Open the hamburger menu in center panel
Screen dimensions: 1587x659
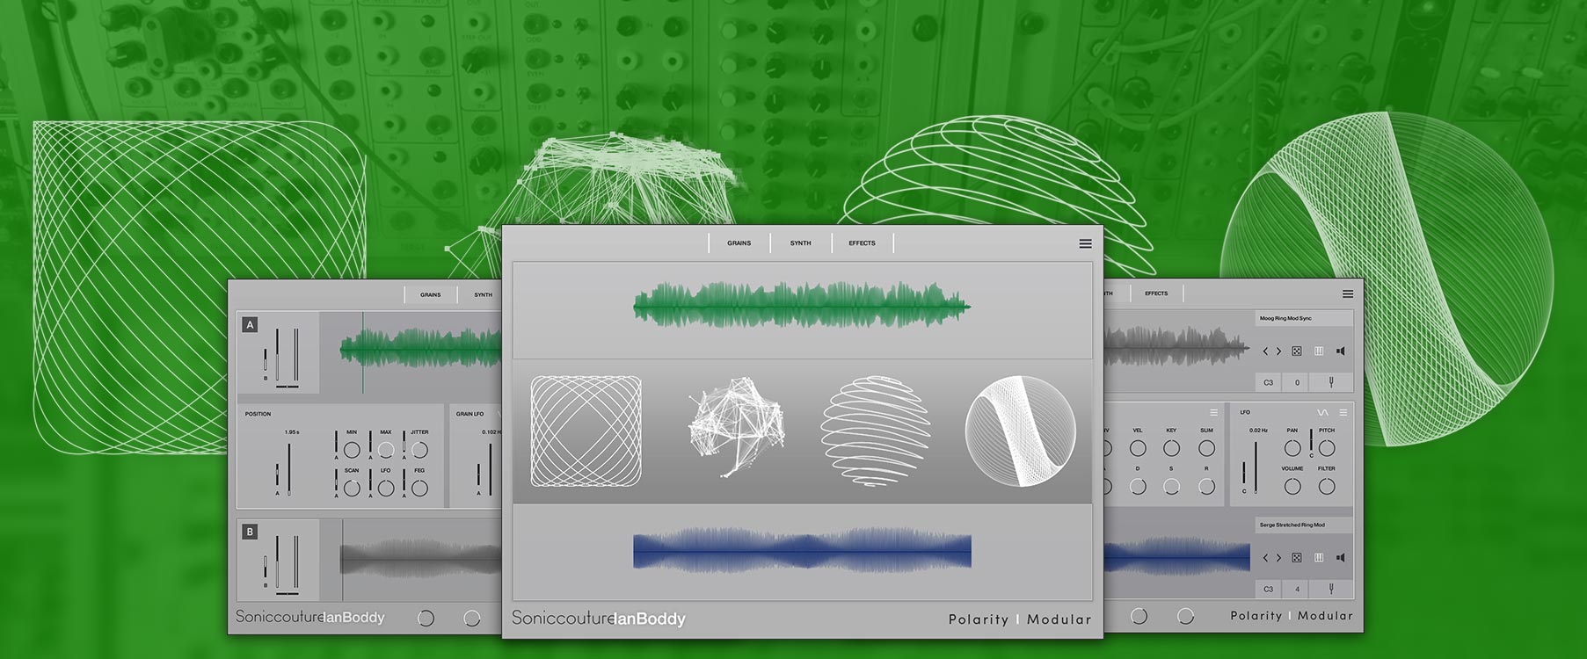[1085, 243]
